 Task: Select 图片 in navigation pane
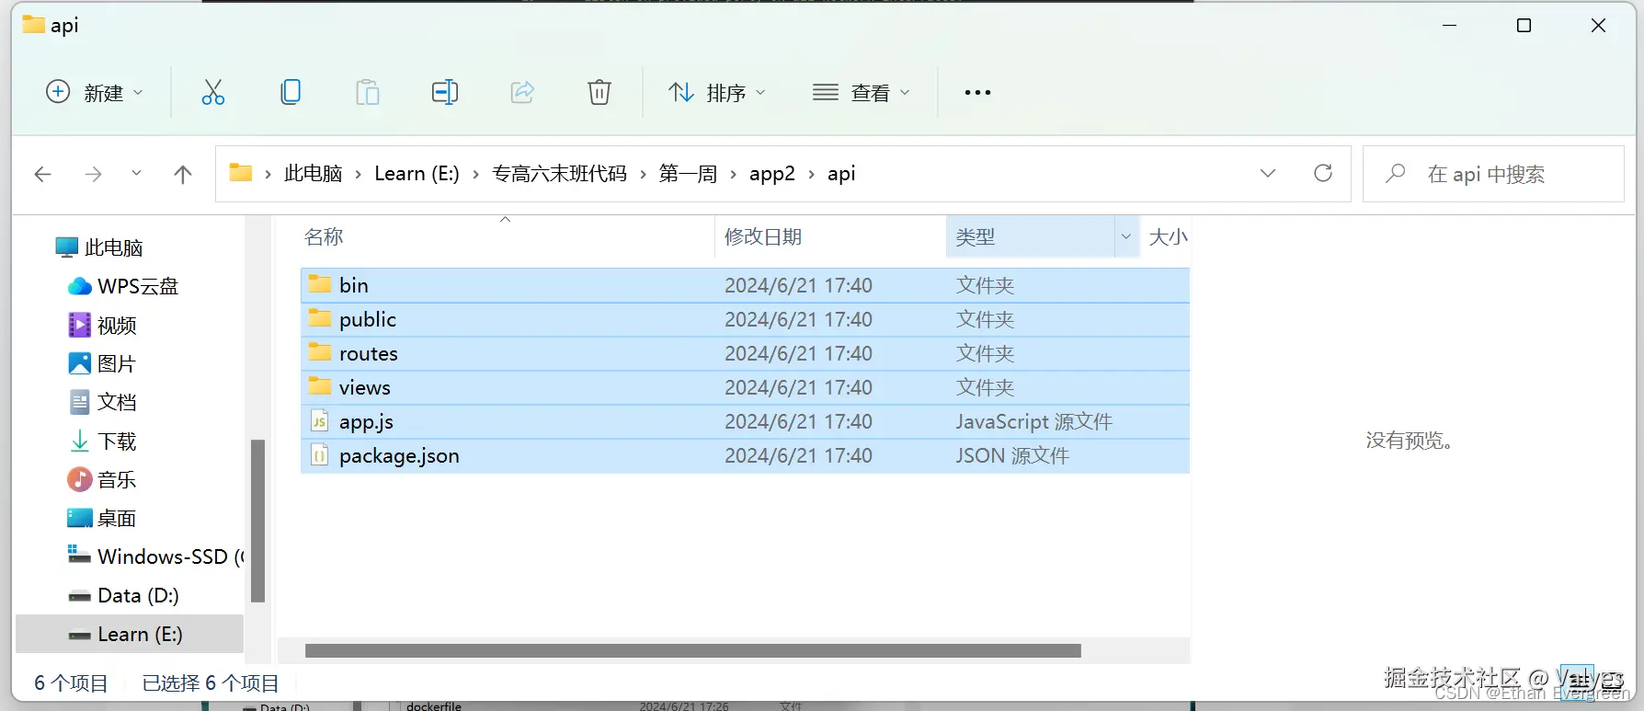116,364
